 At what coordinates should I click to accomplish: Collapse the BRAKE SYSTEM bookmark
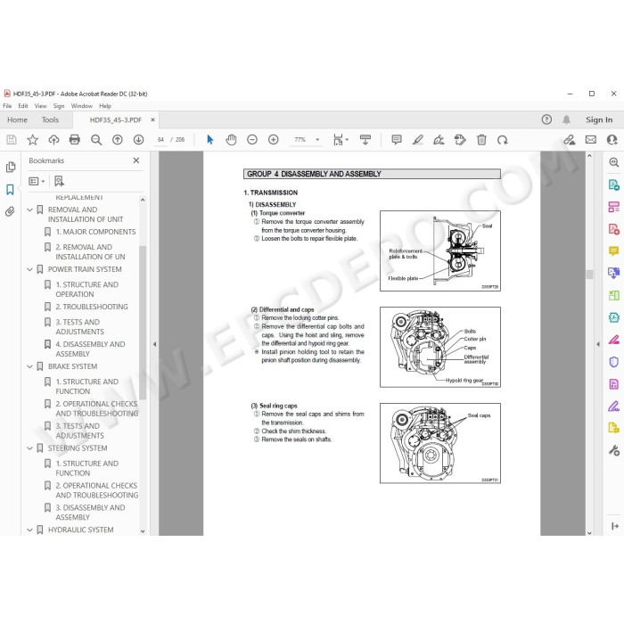pyautogui.click(x=29, y=366)
